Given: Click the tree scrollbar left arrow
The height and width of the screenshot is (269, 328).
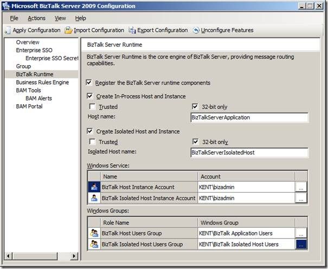Looking at the screenshot, I should (x=8, y=256).
